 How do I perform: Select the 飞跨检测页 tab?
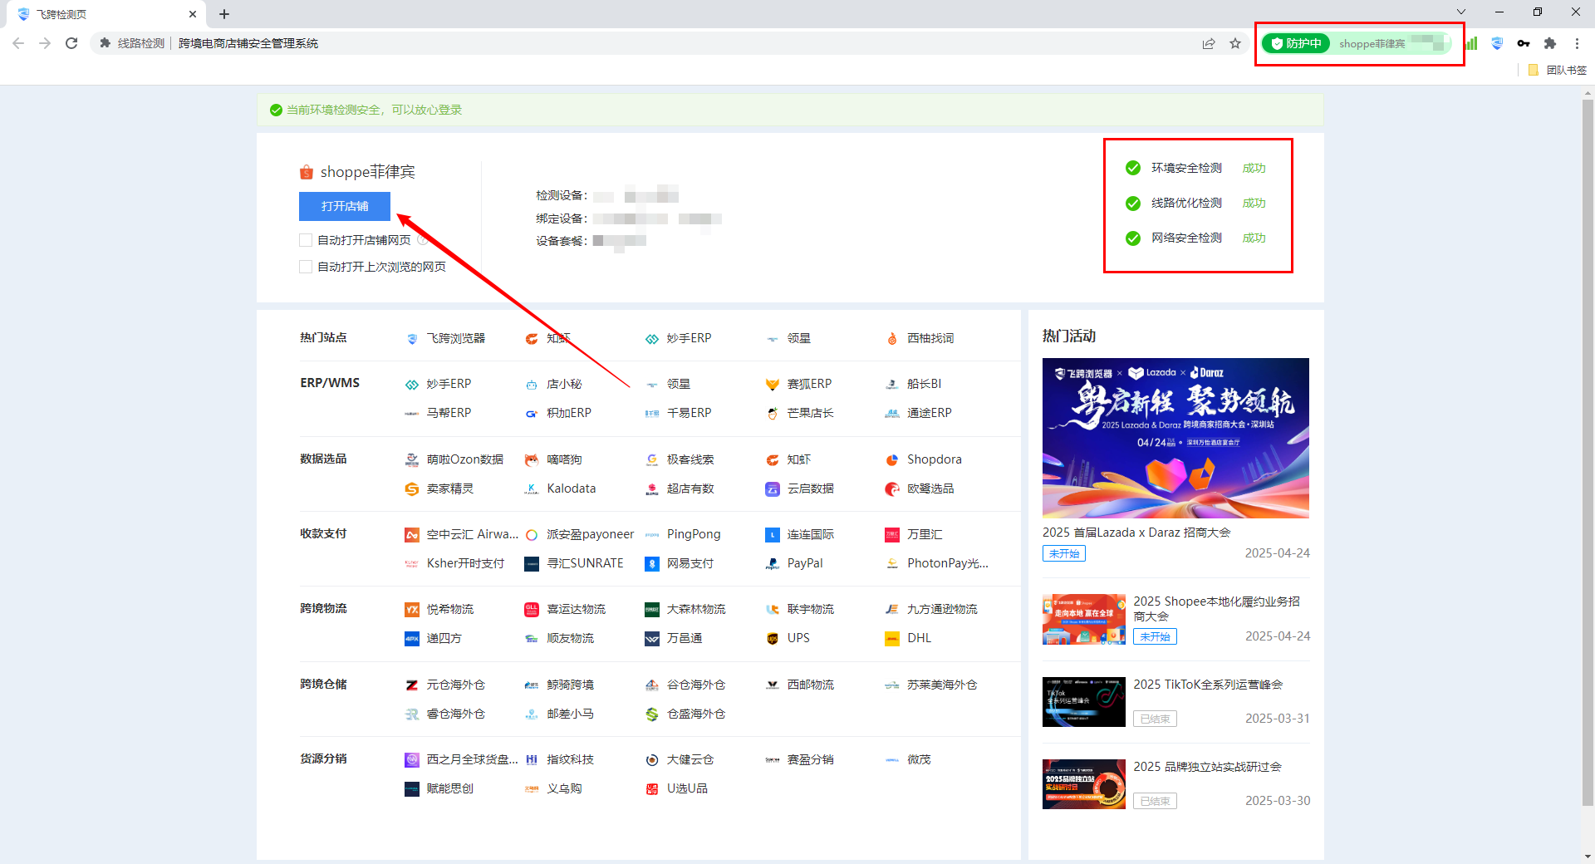(100, 14)
